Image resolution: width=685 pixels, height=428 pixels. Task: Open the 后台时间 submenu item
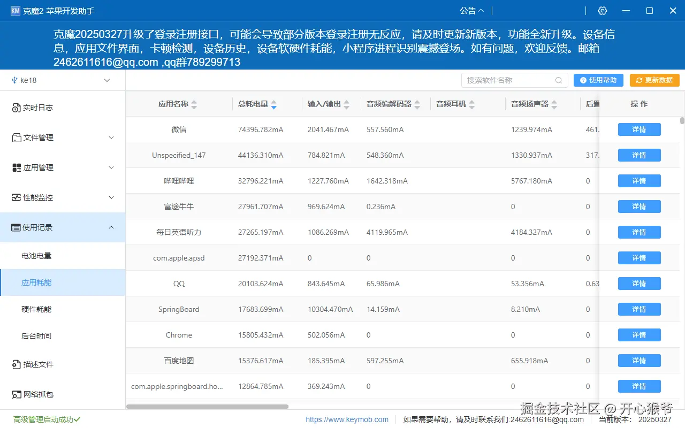tap(63, 336)
